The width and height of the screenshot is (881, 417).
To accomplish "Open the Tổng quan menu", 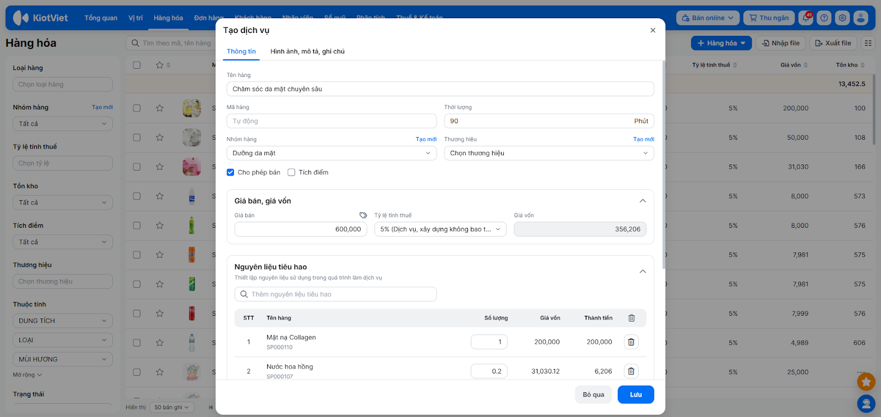I will click(x=101, y=18).
